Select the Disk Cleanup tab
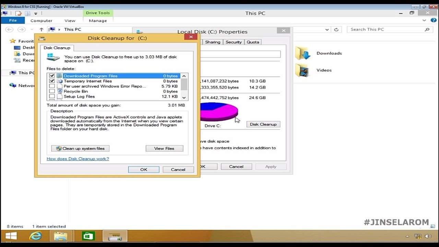The width and height of the screenshot is (439, 247). click(x=57, y=48)
